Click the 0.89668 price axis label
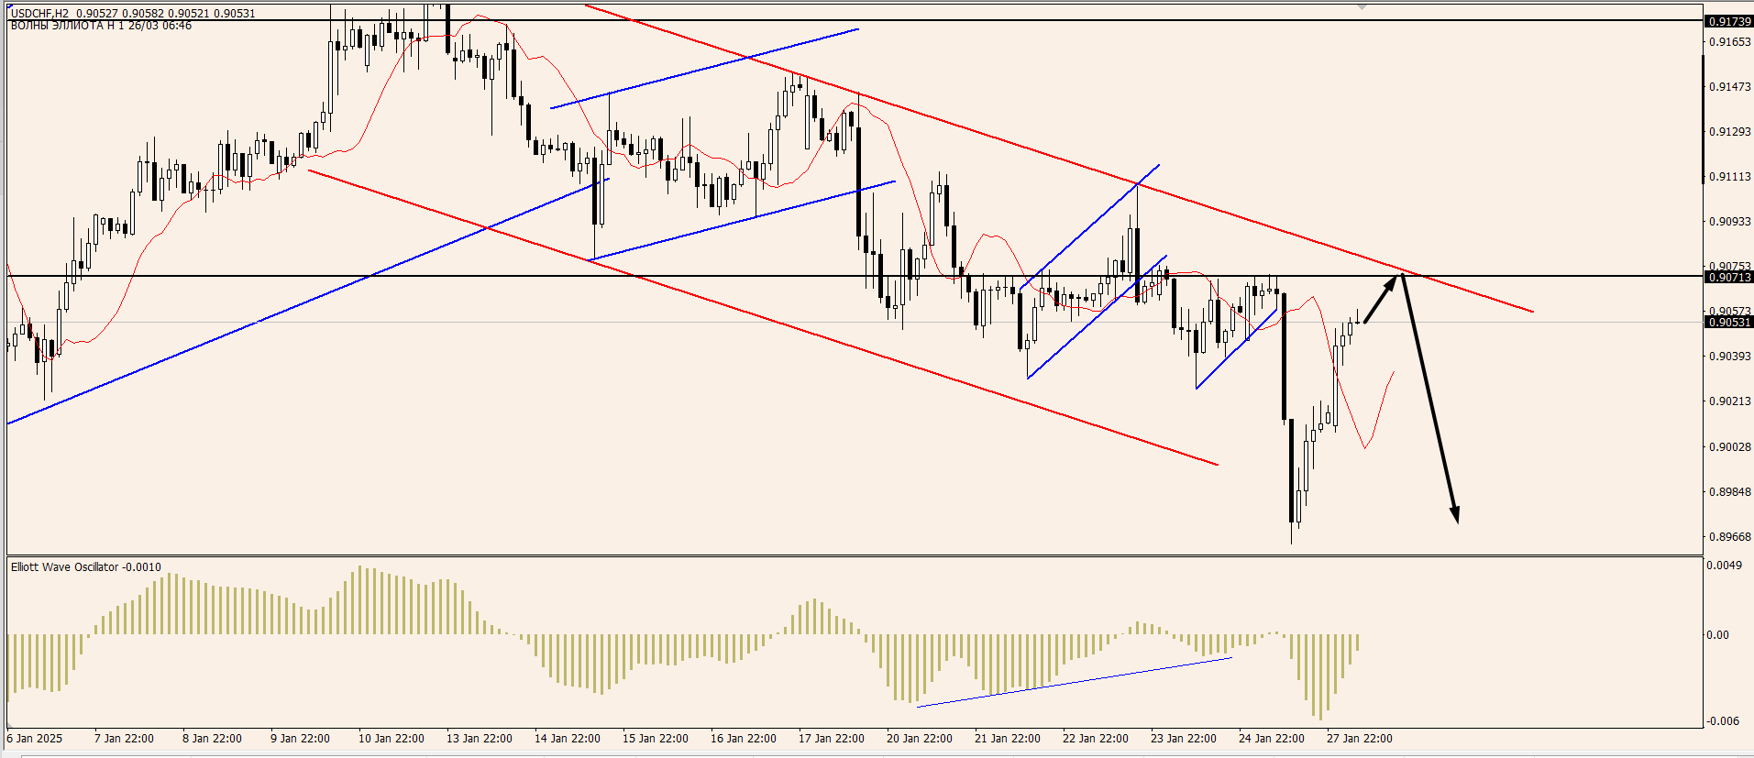The height and width of the screenshot is (758, 1754). coord(1730,537)
